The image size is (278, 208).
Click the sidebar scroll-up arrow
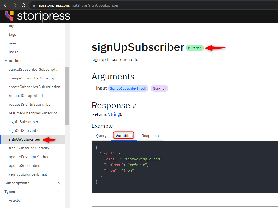point(67,26)
